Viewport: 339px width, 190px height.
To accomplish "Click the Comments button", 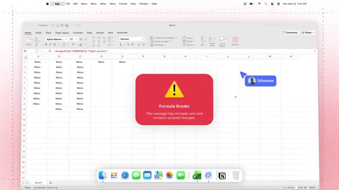I will tap(290, 33).
